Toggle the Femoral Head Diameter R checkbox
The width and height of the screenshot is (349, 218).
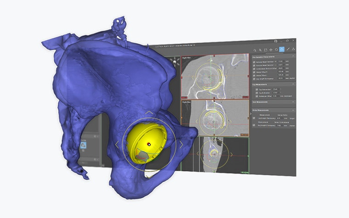pos(254,62)
